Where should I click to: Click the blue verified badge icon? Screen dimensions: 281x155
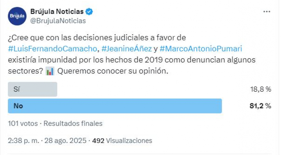(89, 12)
